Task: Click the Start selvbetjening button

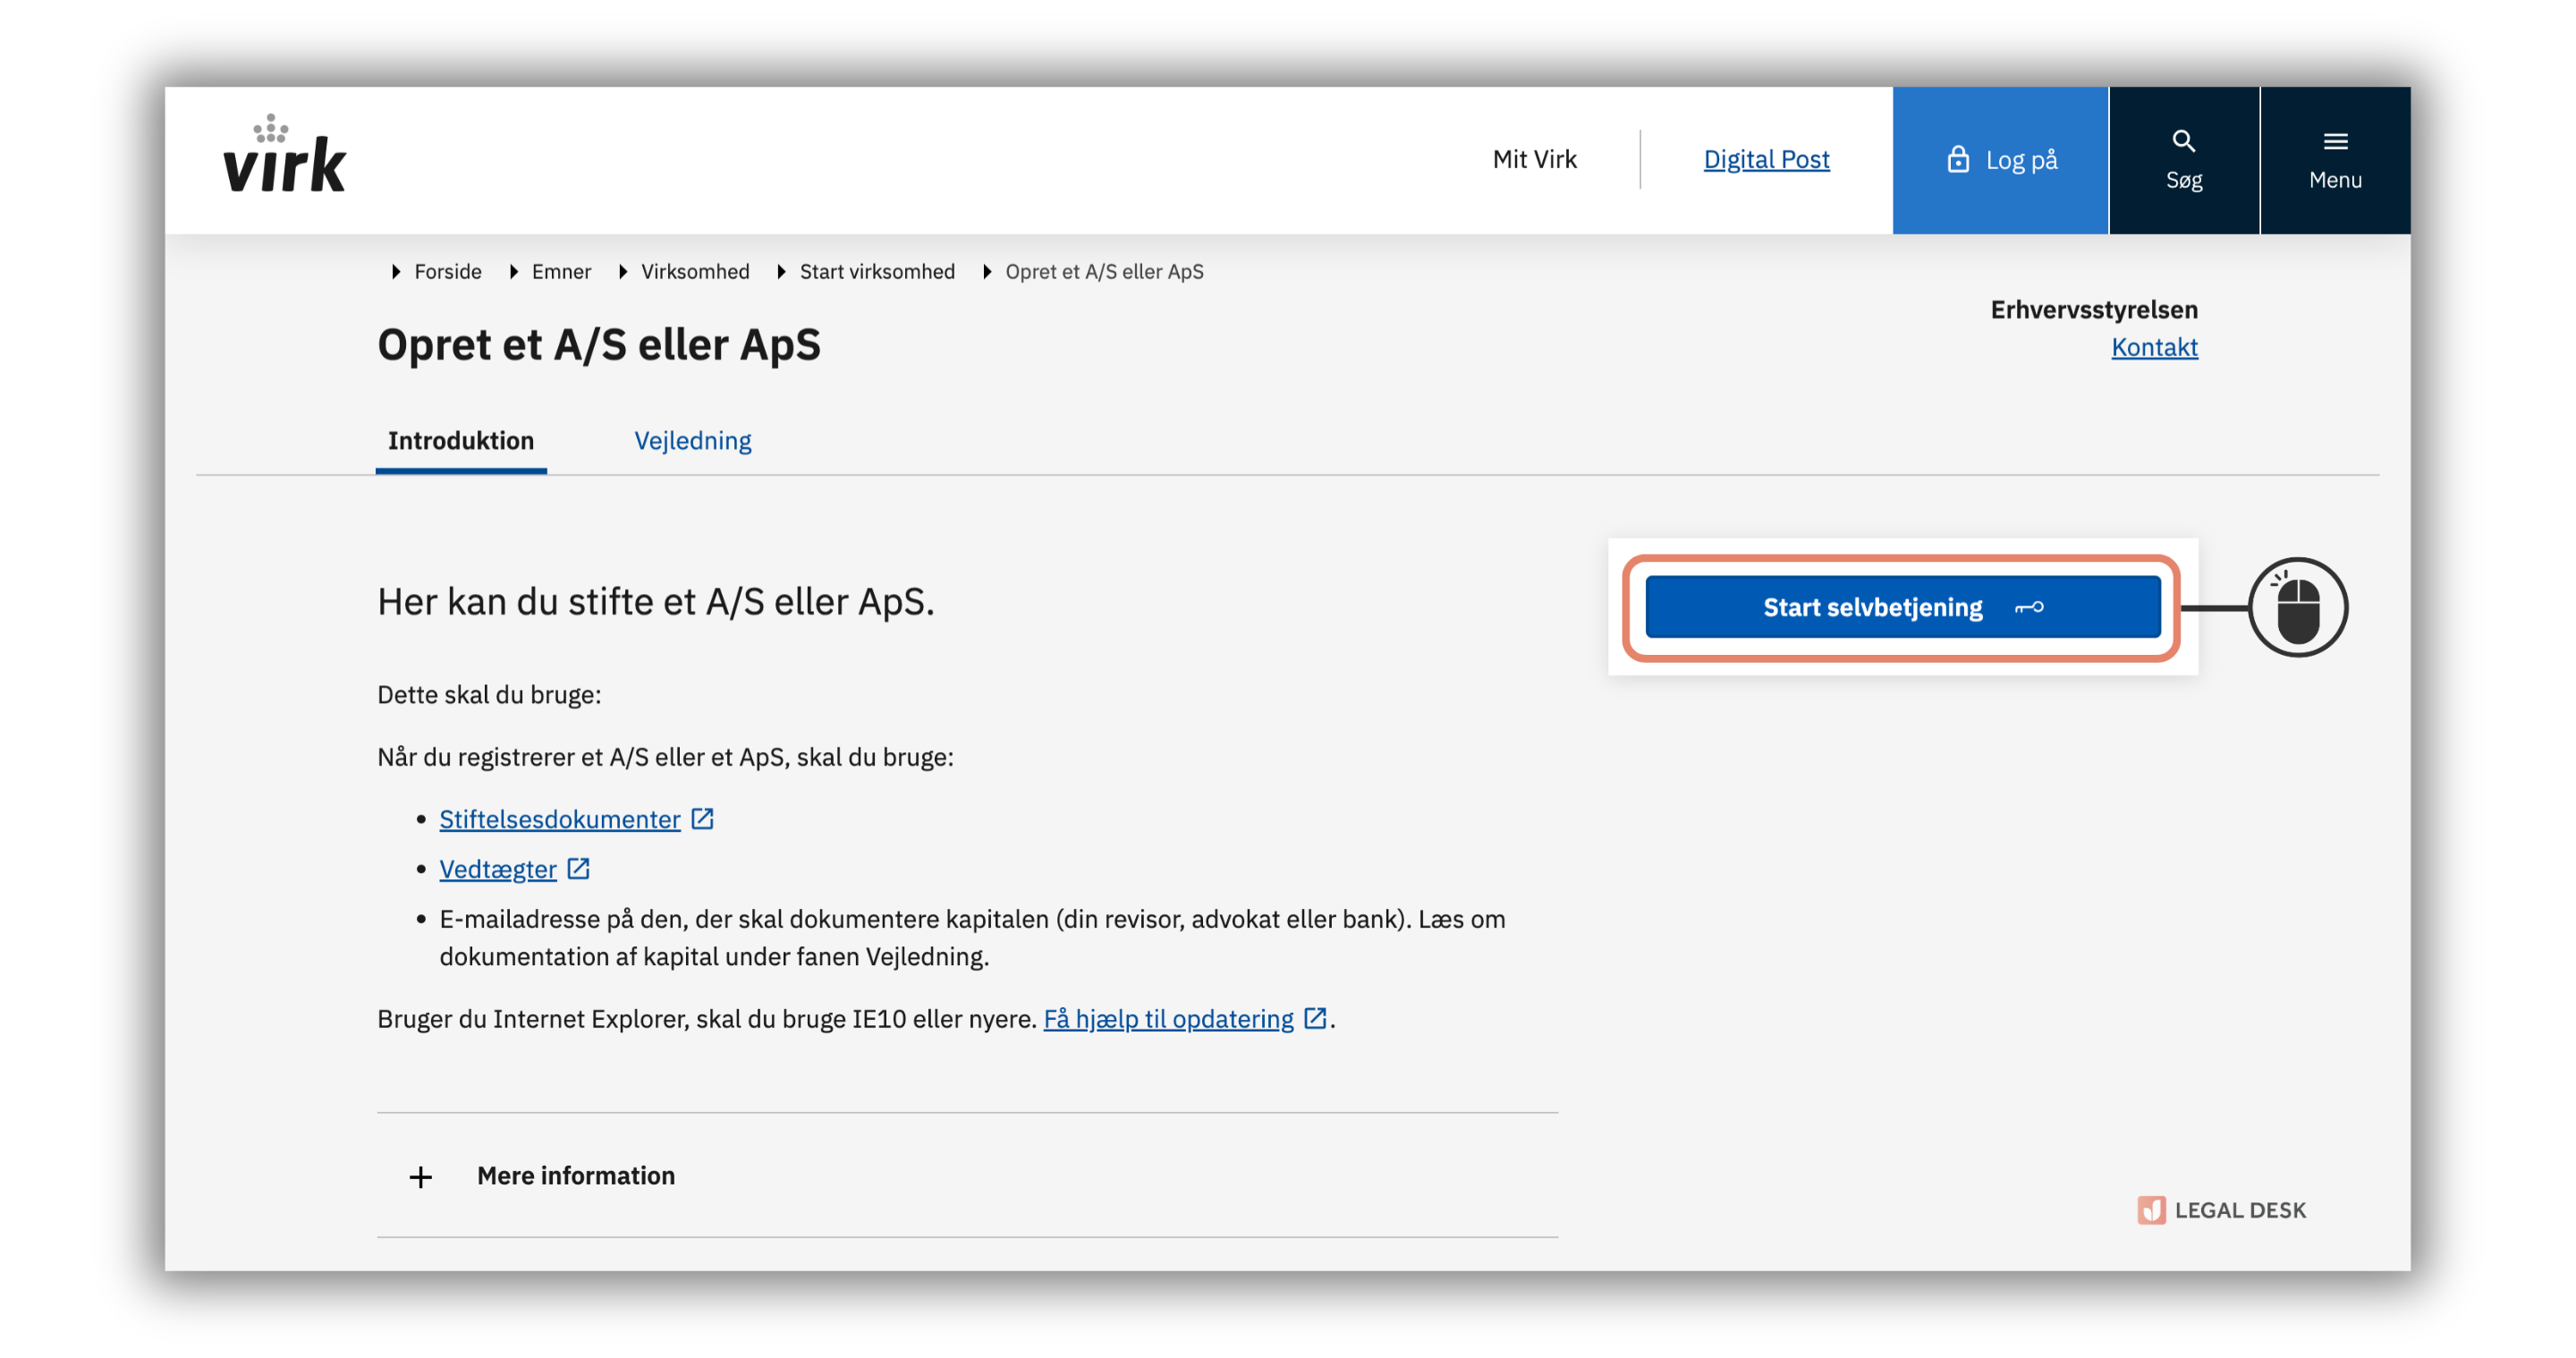Action: [x=1902, y=607]
